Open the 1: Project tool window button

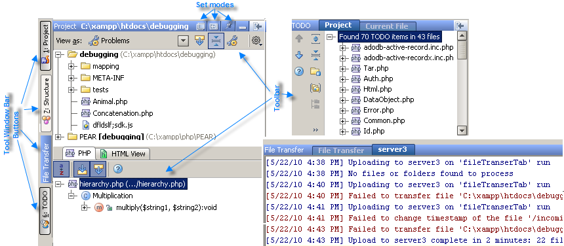click(45, 45)
